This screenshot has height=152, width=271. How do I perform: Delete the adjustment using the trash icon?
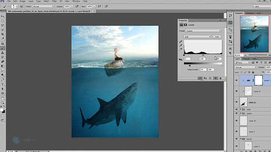[220, 78]
